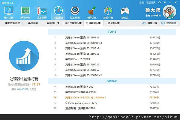Select the Core i7-5960X row
The image size is (180, 120).
112,59
